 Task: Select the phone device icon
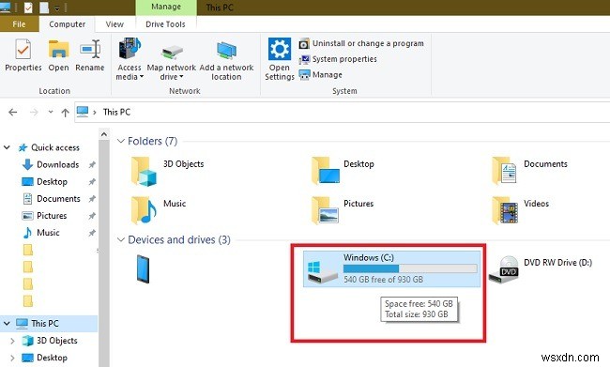143,269
